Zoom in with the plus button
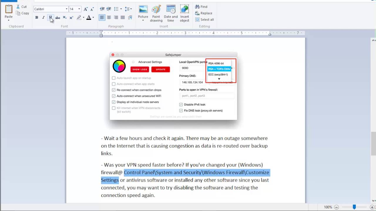This screenshot has width=376, height=211. [372, 207]
